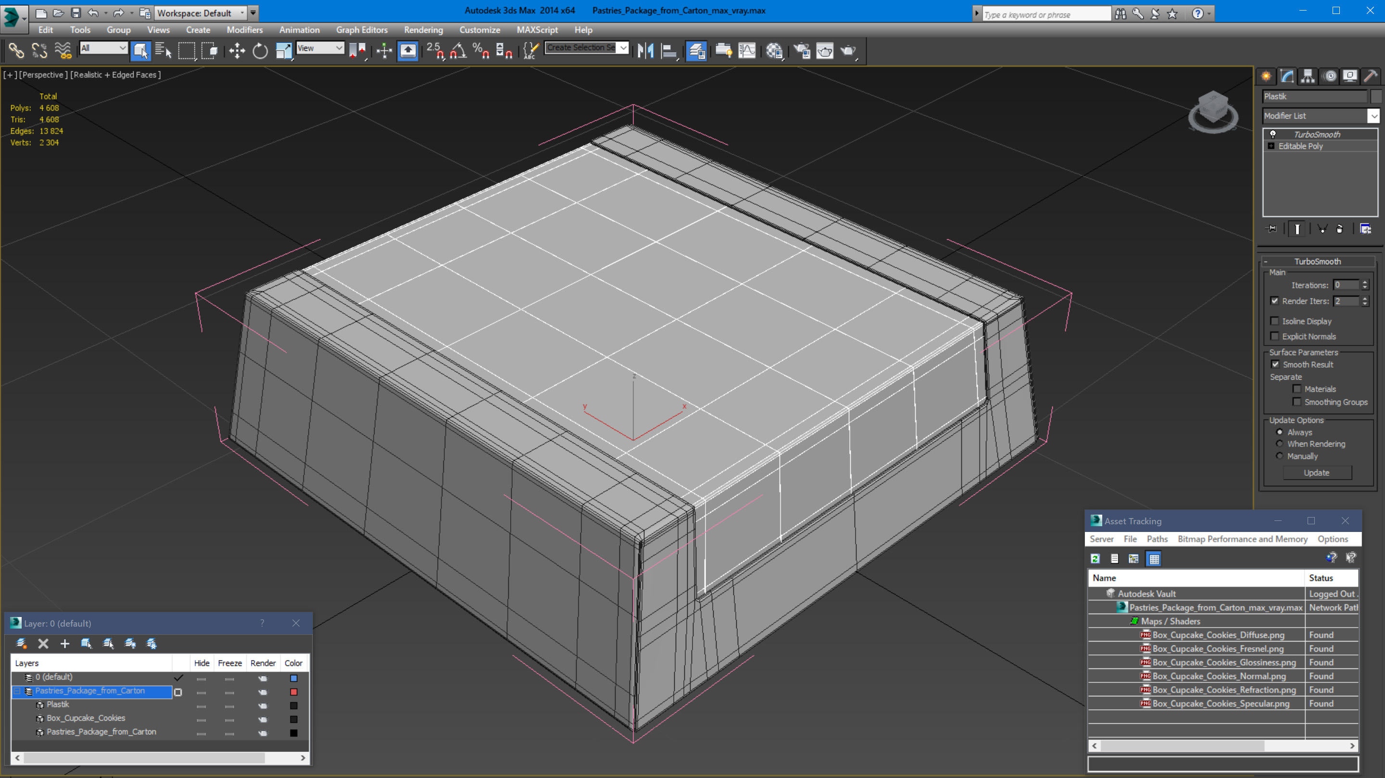Open Paths menu in Asset Tracking
Image resolution: width=1385 pixels, height=778 pixels.
point(1157,539)
